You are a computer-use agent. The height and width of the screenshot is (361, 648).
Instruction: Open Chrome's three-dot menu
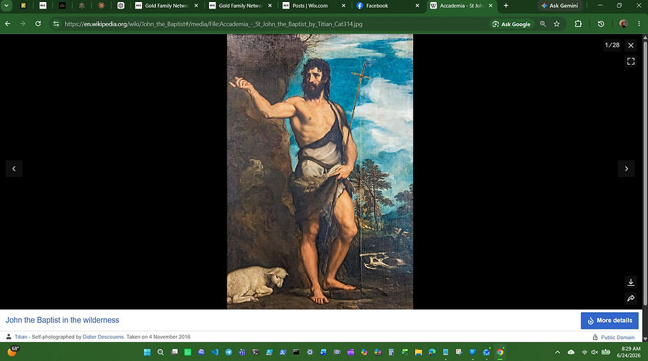(639, 24)
